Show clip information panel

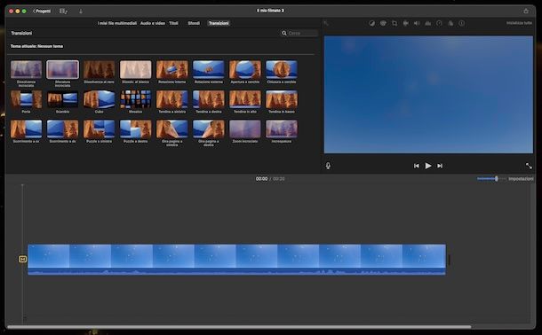462,23
